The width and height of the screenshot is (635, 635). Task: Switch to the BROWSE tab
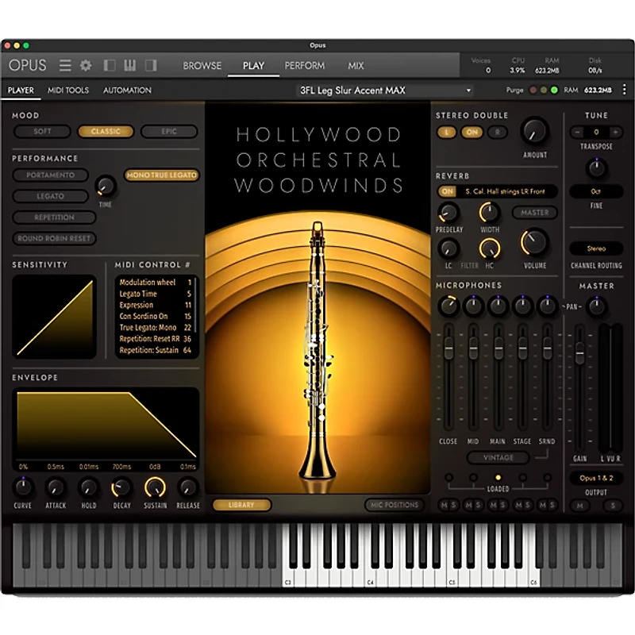point(202,66)
